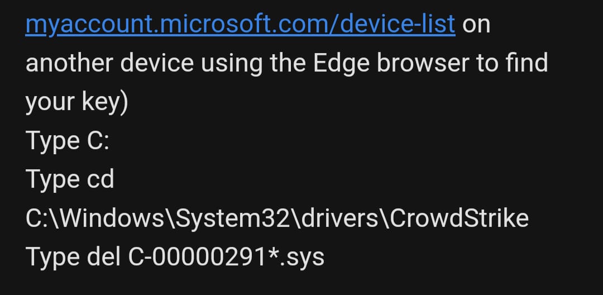Click the "Type cd" line
This screenshot has width=603, height=295.
[70, 179]
